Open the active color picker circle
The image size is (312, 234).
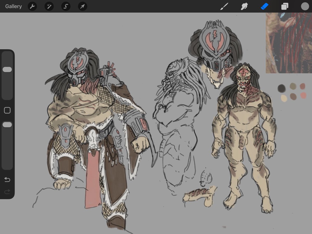[x=305, y=6]
